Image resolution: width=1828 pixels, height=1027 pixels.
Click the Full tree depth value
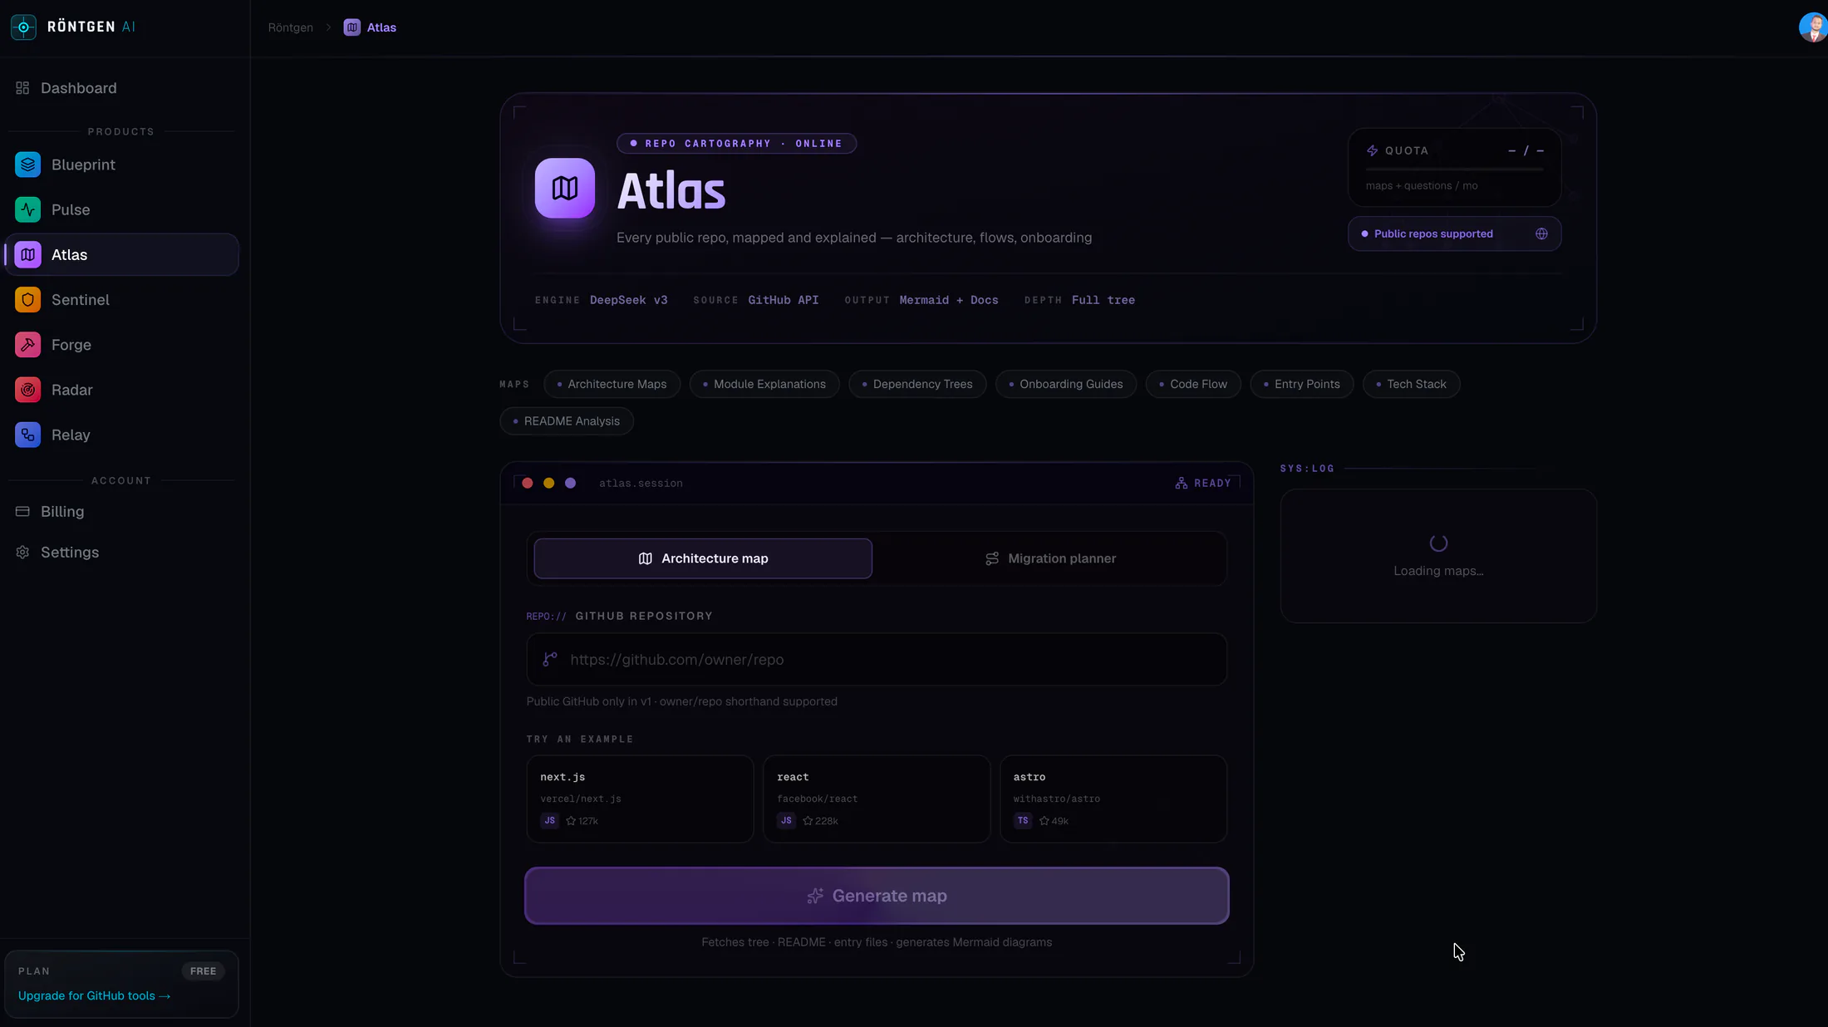(1103, 300)
